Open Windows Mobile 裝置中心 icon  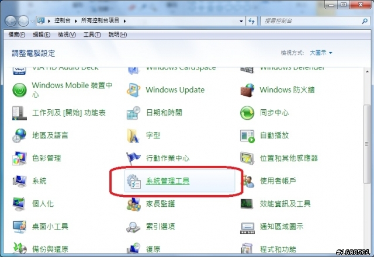(19, 90)
